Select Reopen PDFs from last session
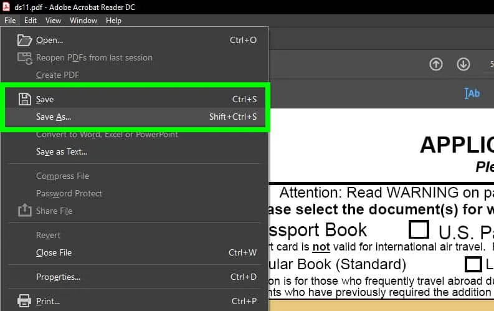 (x=135, y=58)
